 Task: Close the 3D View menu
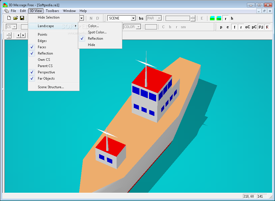(36, 11)
